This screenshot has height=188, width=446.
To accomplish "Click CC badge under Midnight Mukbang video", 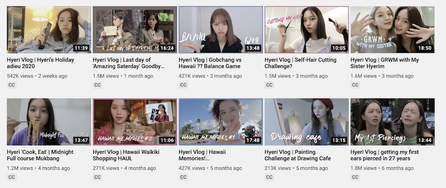I will click(12, 177).
